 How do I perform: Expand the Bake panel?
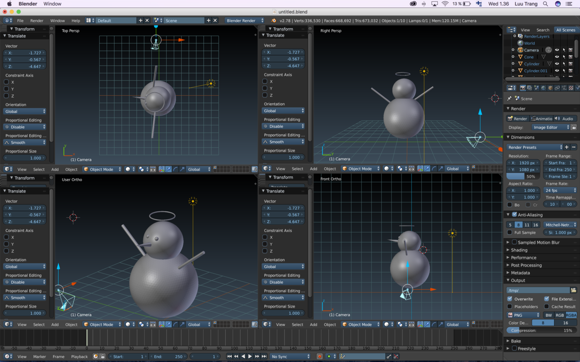click(x=516, y=341)
